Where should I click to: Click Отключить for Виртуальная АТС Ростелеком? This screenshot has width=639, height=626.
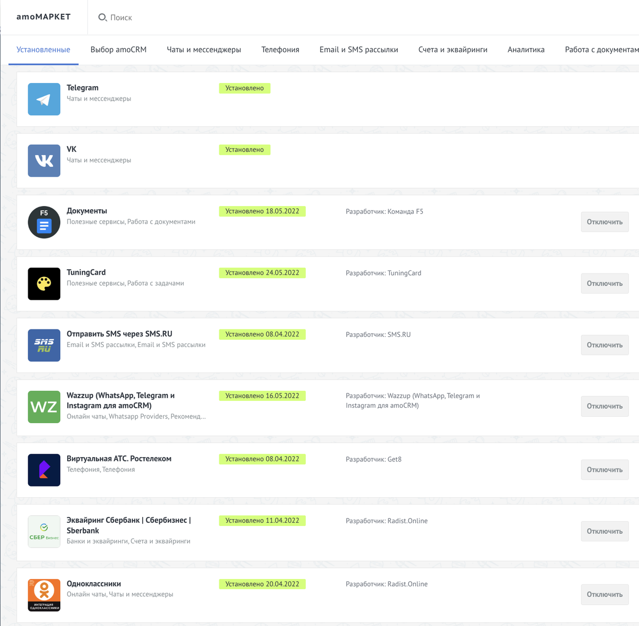pos(605,470)
